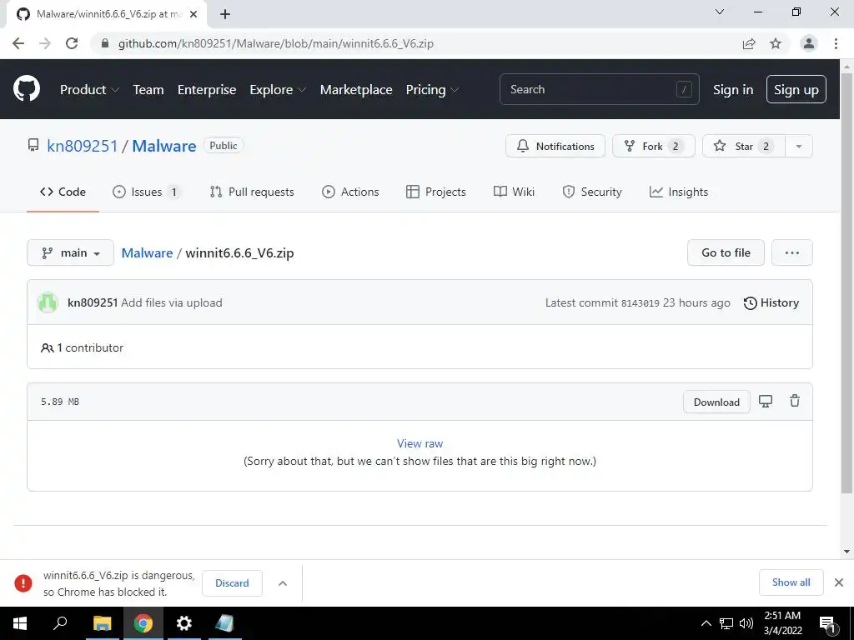854x640 pixels.
Task: Open the kn809251 owner link
Action: [83, 146]
